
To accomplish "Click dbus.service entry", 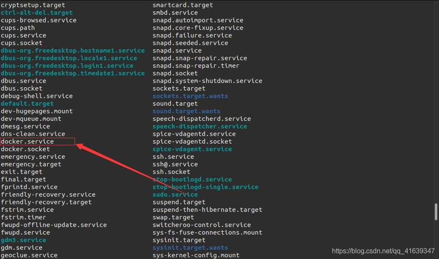I will [24, 80].
